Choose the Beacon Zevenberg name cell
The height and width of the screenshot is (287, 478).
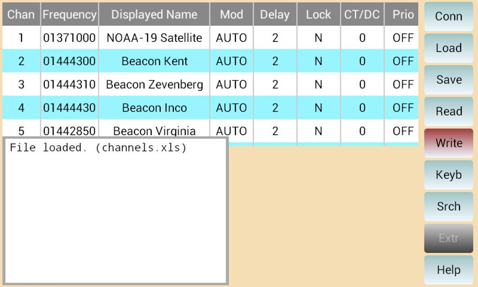click(x=154, y=84)
